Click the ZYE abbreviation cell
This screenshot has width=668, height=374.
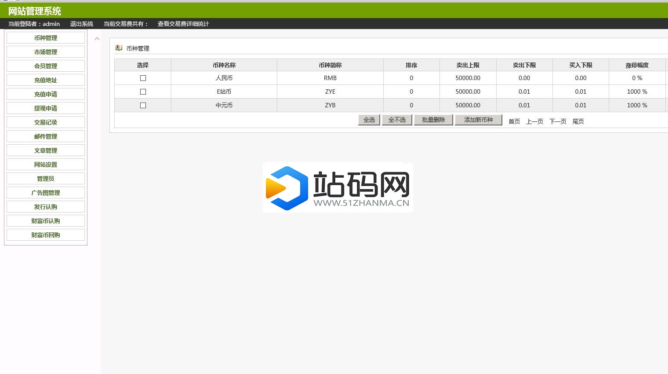pos(330,92)
